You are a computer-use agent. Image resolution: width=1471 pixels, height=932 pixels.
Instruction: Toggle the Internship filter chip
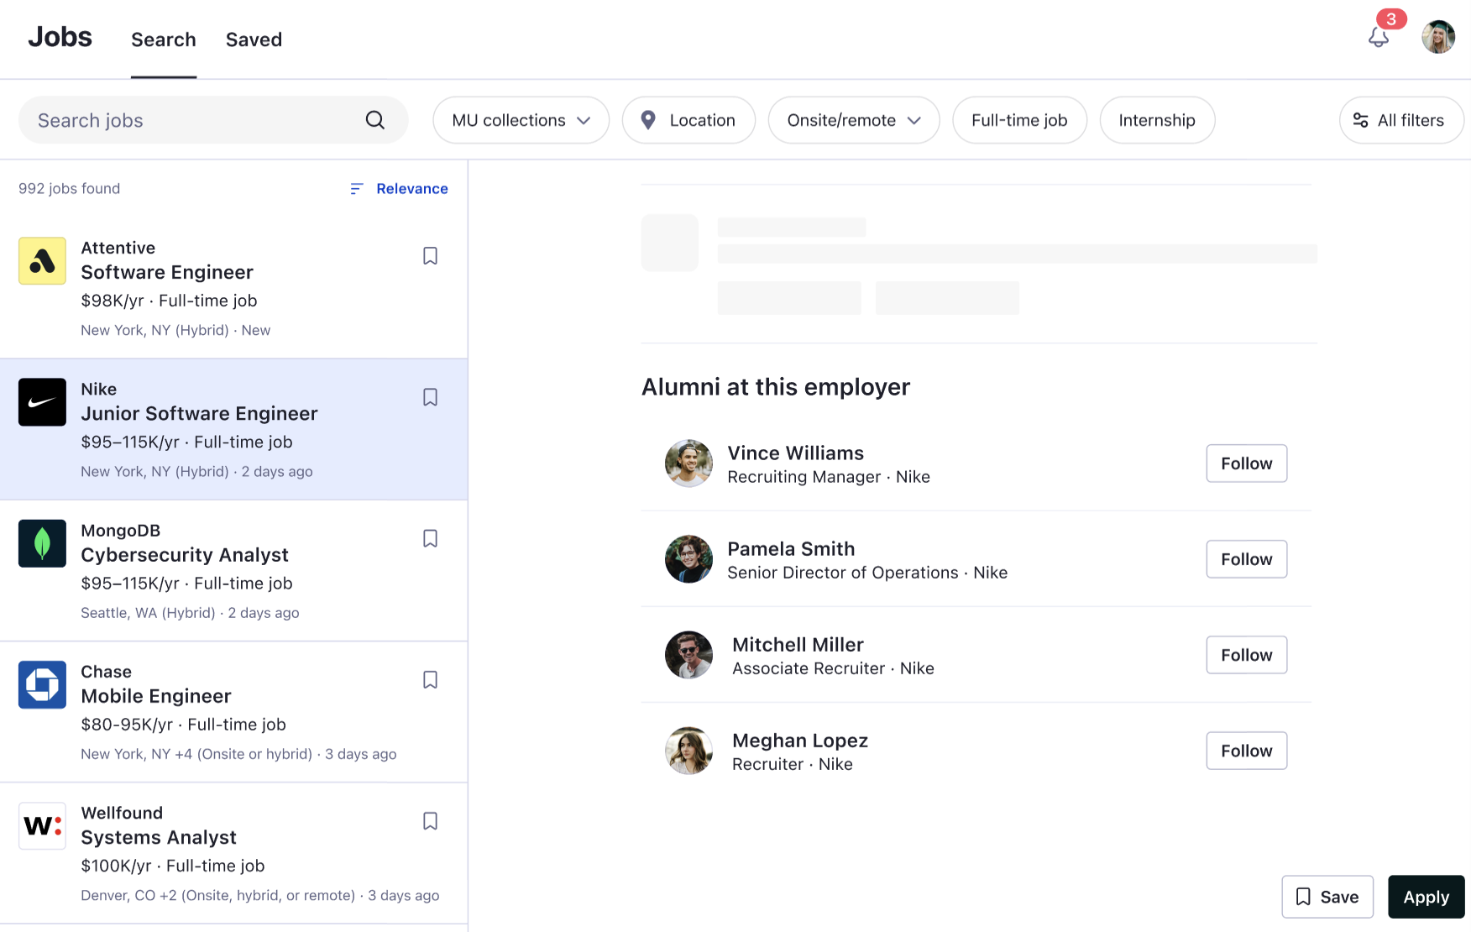(1157, 120)
